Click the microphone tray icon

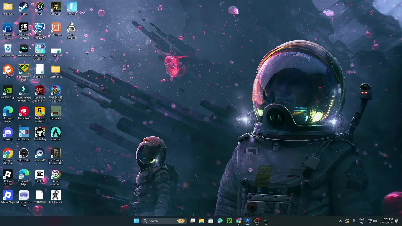coord(354,221)
